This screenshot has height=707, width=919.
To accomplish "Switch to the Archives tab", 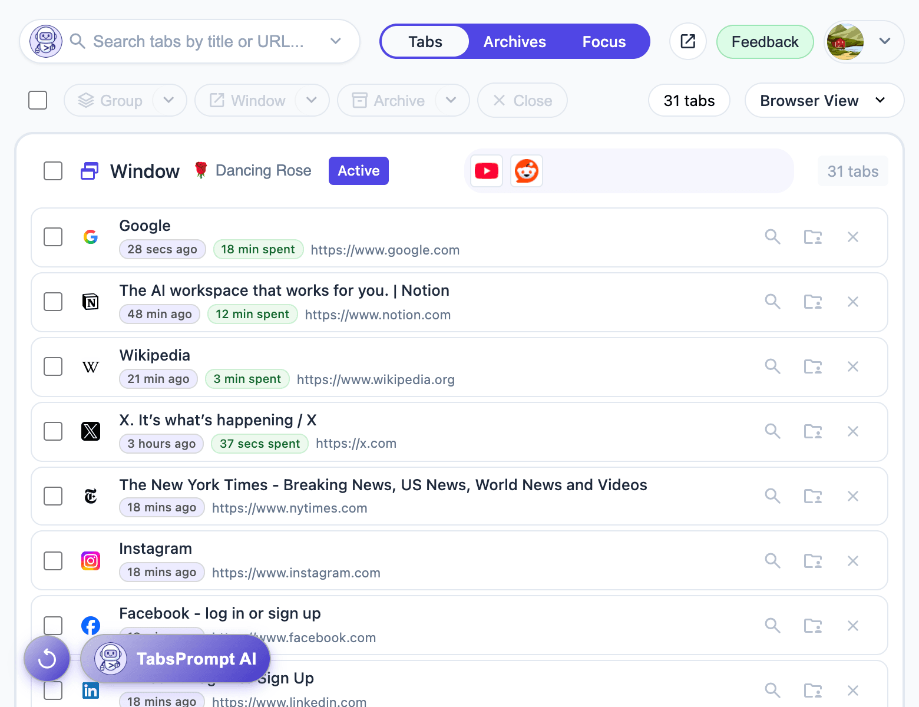I will click(x=514, y=41).
